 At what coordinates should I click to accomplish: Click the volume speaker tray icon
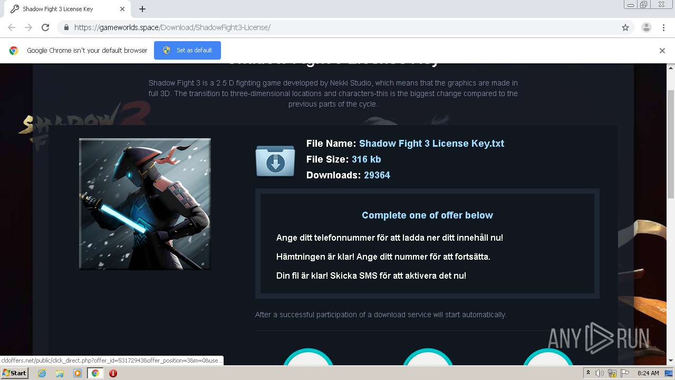(x=600, y=373)
